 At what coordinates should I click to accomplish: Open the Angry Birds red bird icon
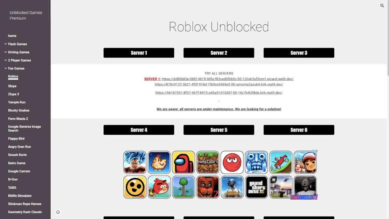(159, 187)
